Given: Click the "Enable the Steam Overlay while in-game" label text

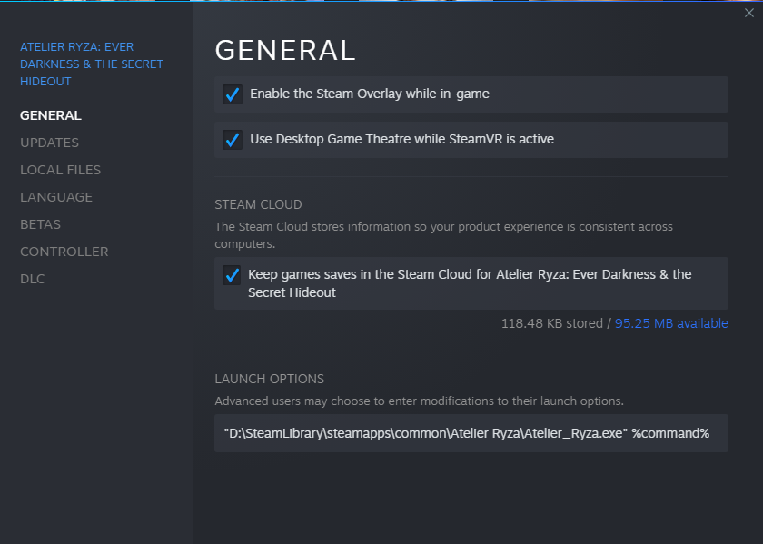Looking at the screenshot, I should (x=370, y=94).
